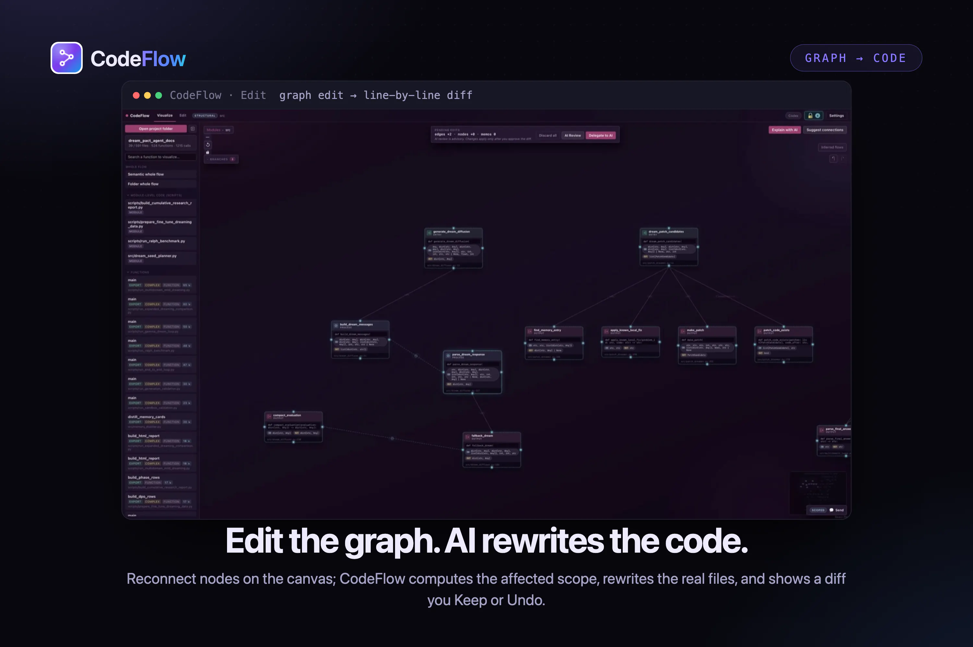Open scripts/prepare_fine_tune_dreaming_data.py module
The width and height of the screenshot is (973, 647).
coord(161,226)
